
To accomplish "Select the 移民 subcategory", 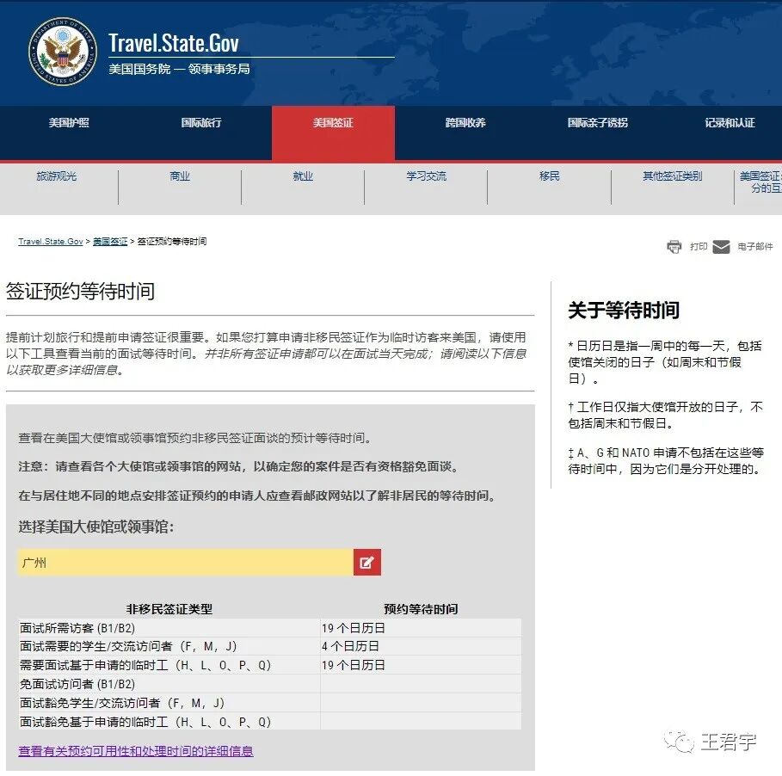I will point(549,176).
